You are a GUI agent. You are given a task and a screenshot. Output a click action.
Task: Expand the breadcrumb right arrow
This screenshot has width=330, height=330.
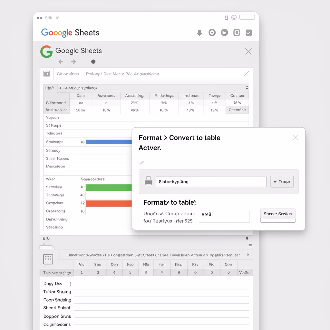[248, 255]
